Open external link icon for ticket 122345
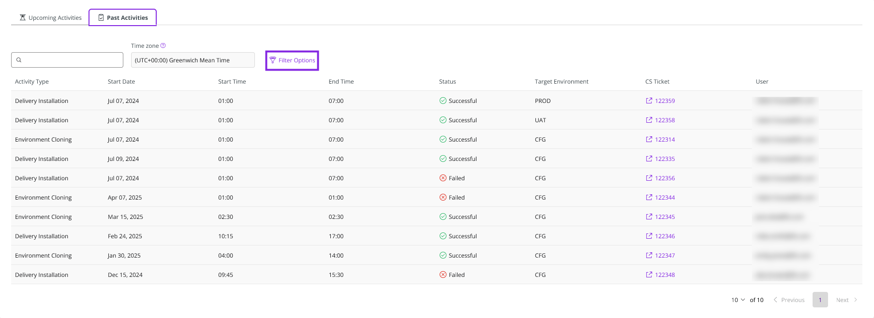 tap(649, 217)
